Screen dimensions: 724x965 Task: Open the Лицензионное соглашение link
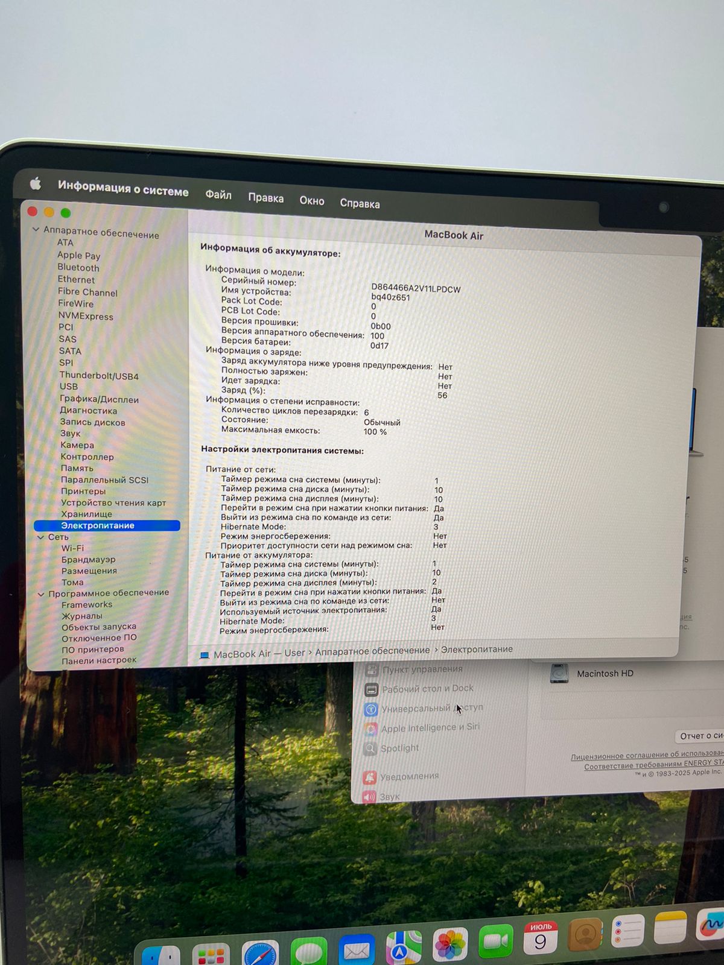647,755
